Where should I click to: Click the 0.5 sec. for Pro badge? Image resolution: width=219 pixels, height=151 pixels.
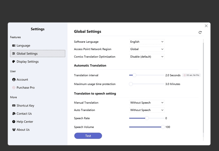click(191, 75)
